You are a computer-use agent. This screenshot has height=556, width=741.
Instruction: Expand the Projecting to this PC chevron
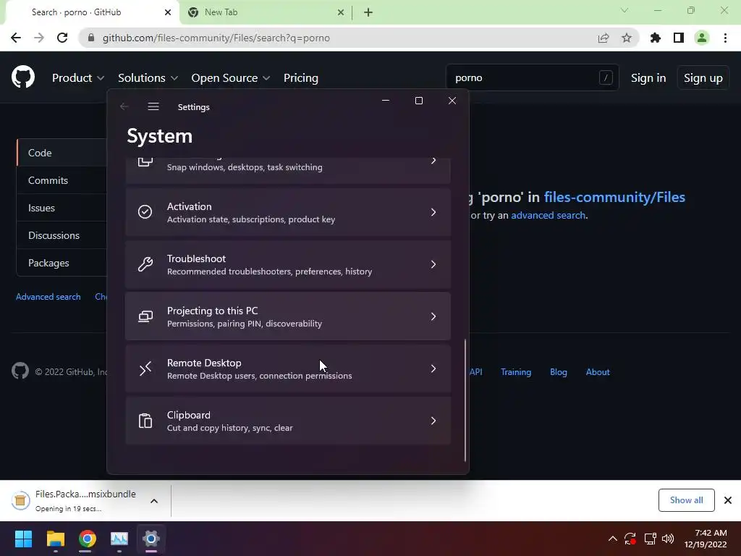433,316
